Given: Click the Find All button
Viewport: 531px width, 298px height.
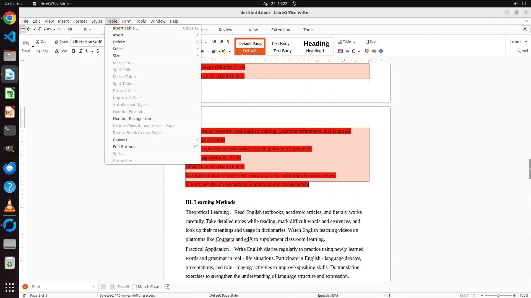Looking at the screenshot, I should [123, 287].
